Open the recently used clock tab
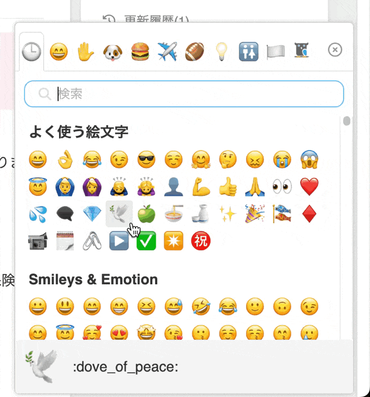This screenshot has height=397, width=370. [x=32, y=52]
